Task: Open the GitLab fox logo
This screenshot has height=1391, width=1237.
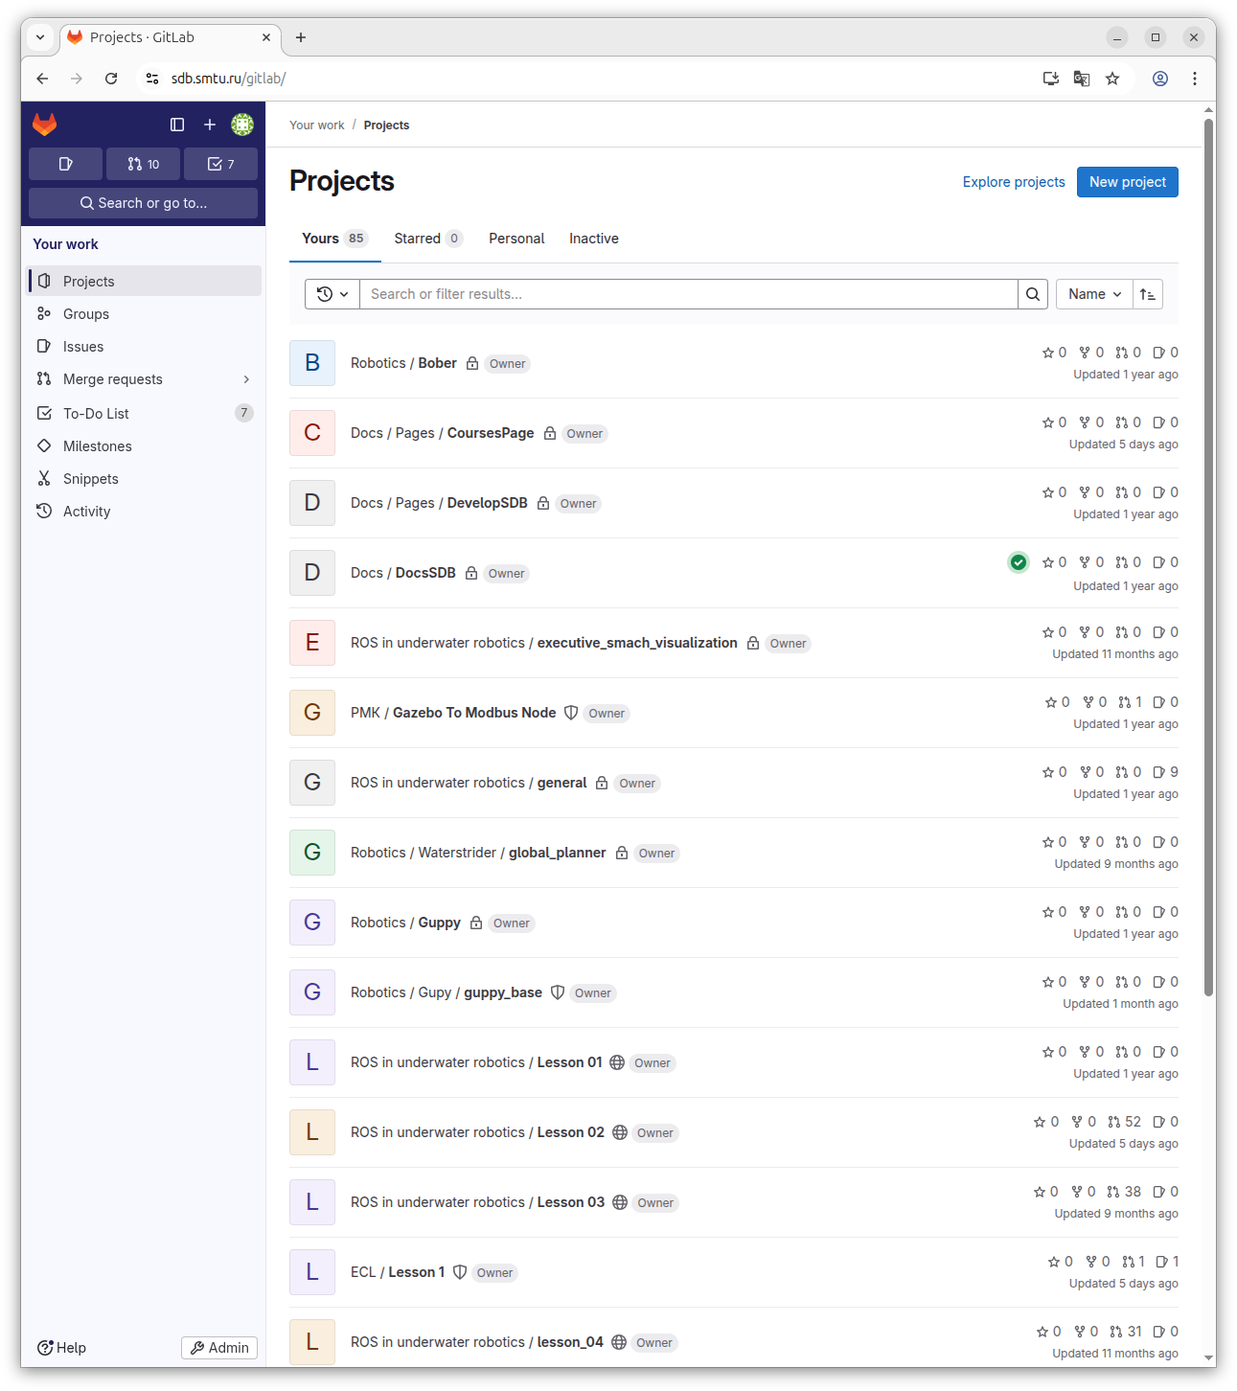Action: tap(45, 125)
